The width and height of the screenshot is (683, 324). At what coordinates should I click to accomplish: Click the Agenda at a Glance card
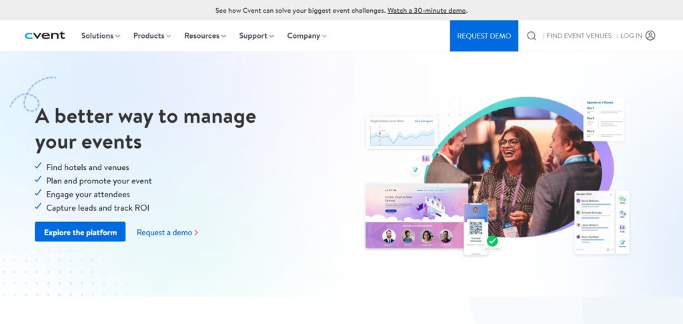[603, 119]
